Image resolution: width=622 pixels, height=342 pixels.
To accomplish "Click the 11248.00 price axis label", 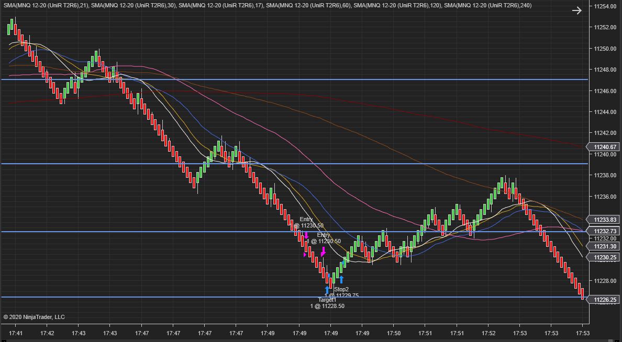I will (x=605, y=70).
